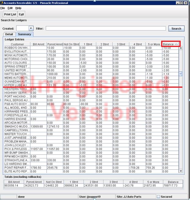Sort by the Customer column header
190x200 pixels.
(x=17, y=44)
